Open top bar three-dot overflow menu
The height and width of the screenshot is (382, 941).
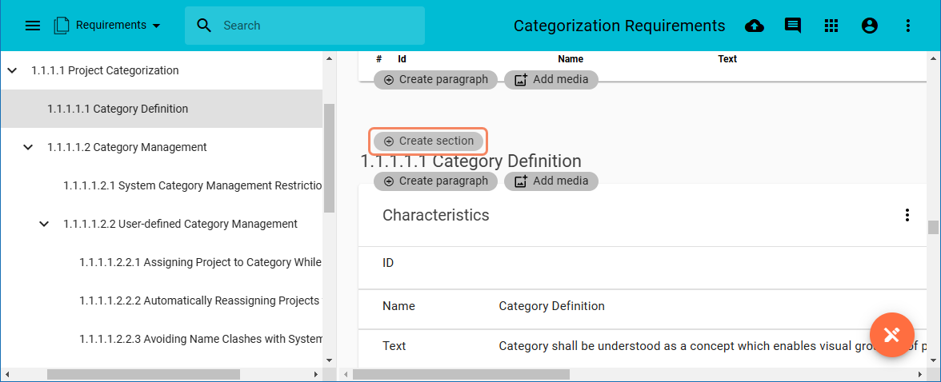(x=907, y=26)
